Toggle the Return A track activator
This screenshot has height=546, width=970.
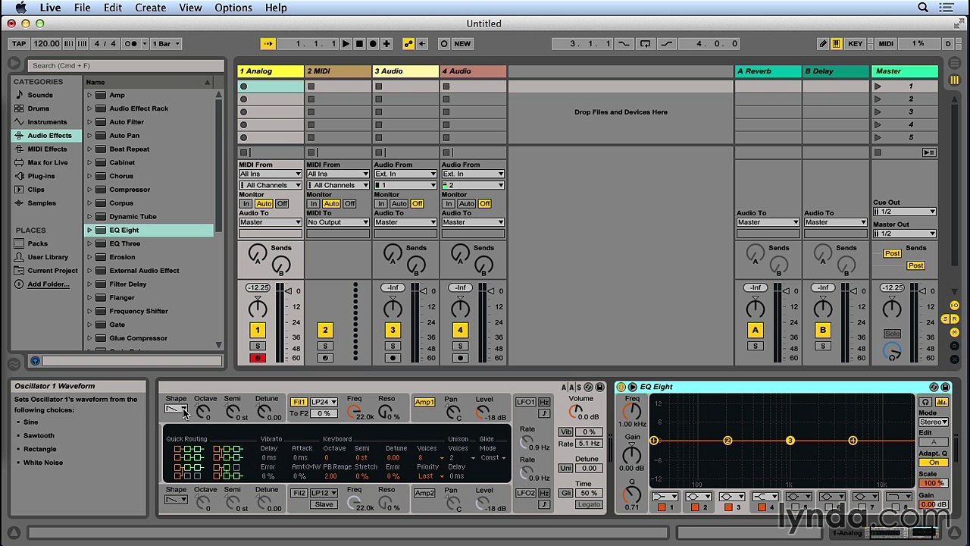pos(755,330)
